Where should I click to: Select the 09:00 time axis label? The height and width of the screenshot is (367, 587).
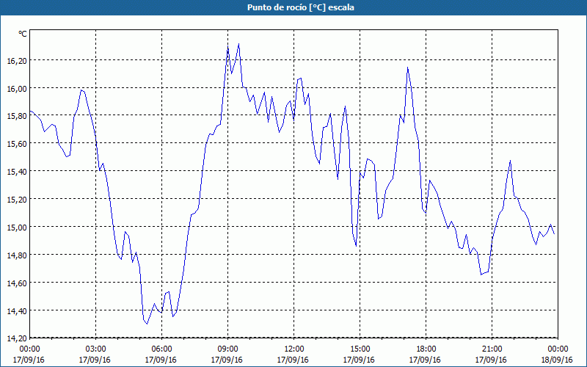(227, 349)
